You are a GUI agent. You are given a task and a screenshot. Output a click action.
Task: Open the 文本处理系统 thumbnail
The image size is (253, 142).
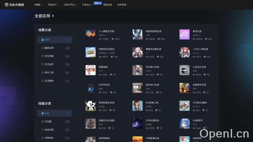click(138, 123)
